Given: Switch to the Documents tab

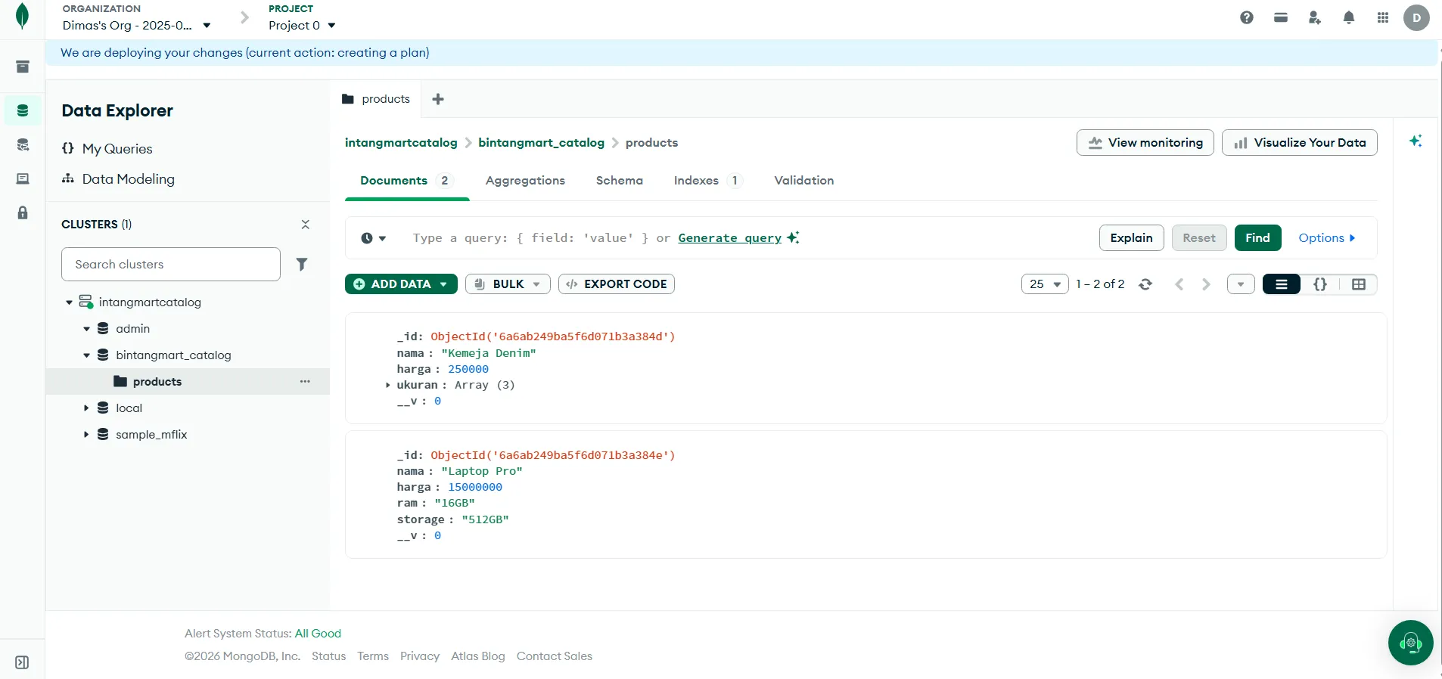Looking at the screenshot, I should 406,181.
